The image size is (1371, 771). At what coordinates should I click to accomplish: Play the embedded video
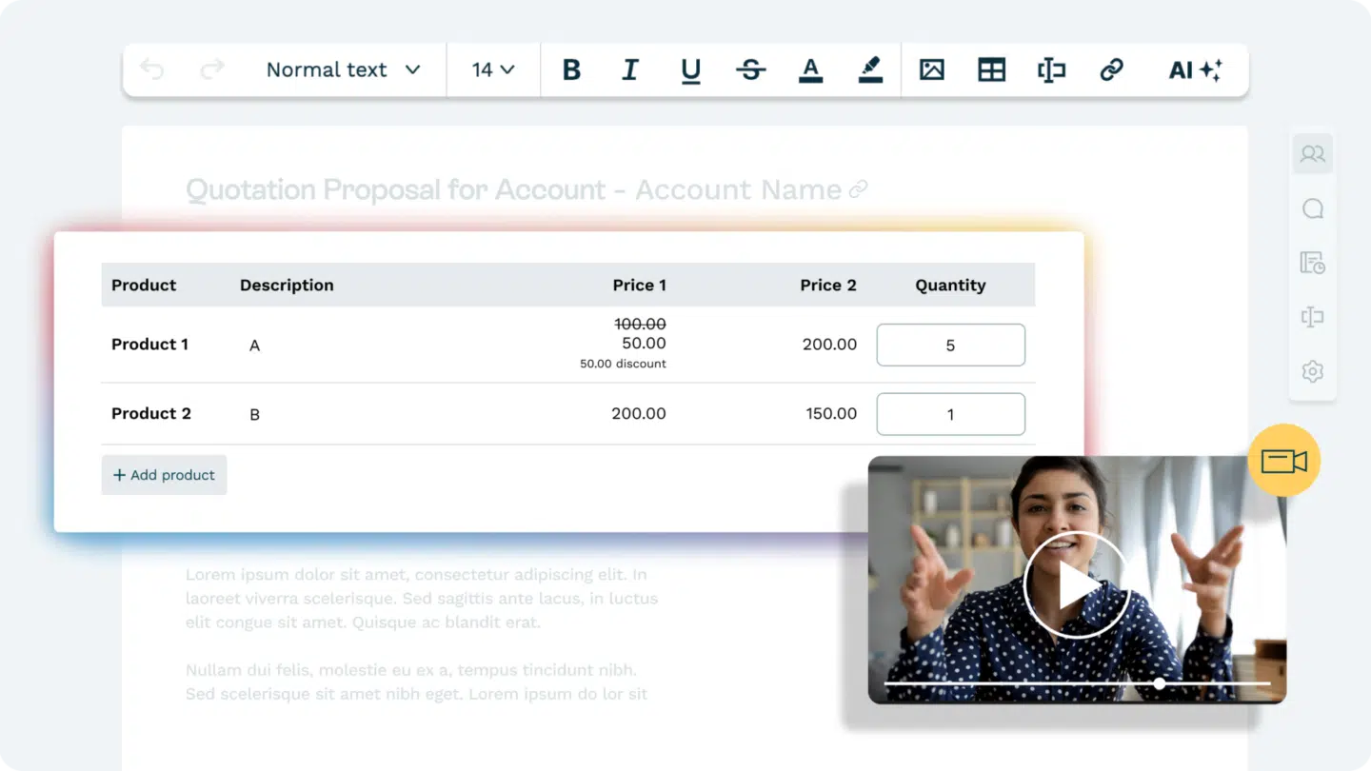pos(1076,584)
